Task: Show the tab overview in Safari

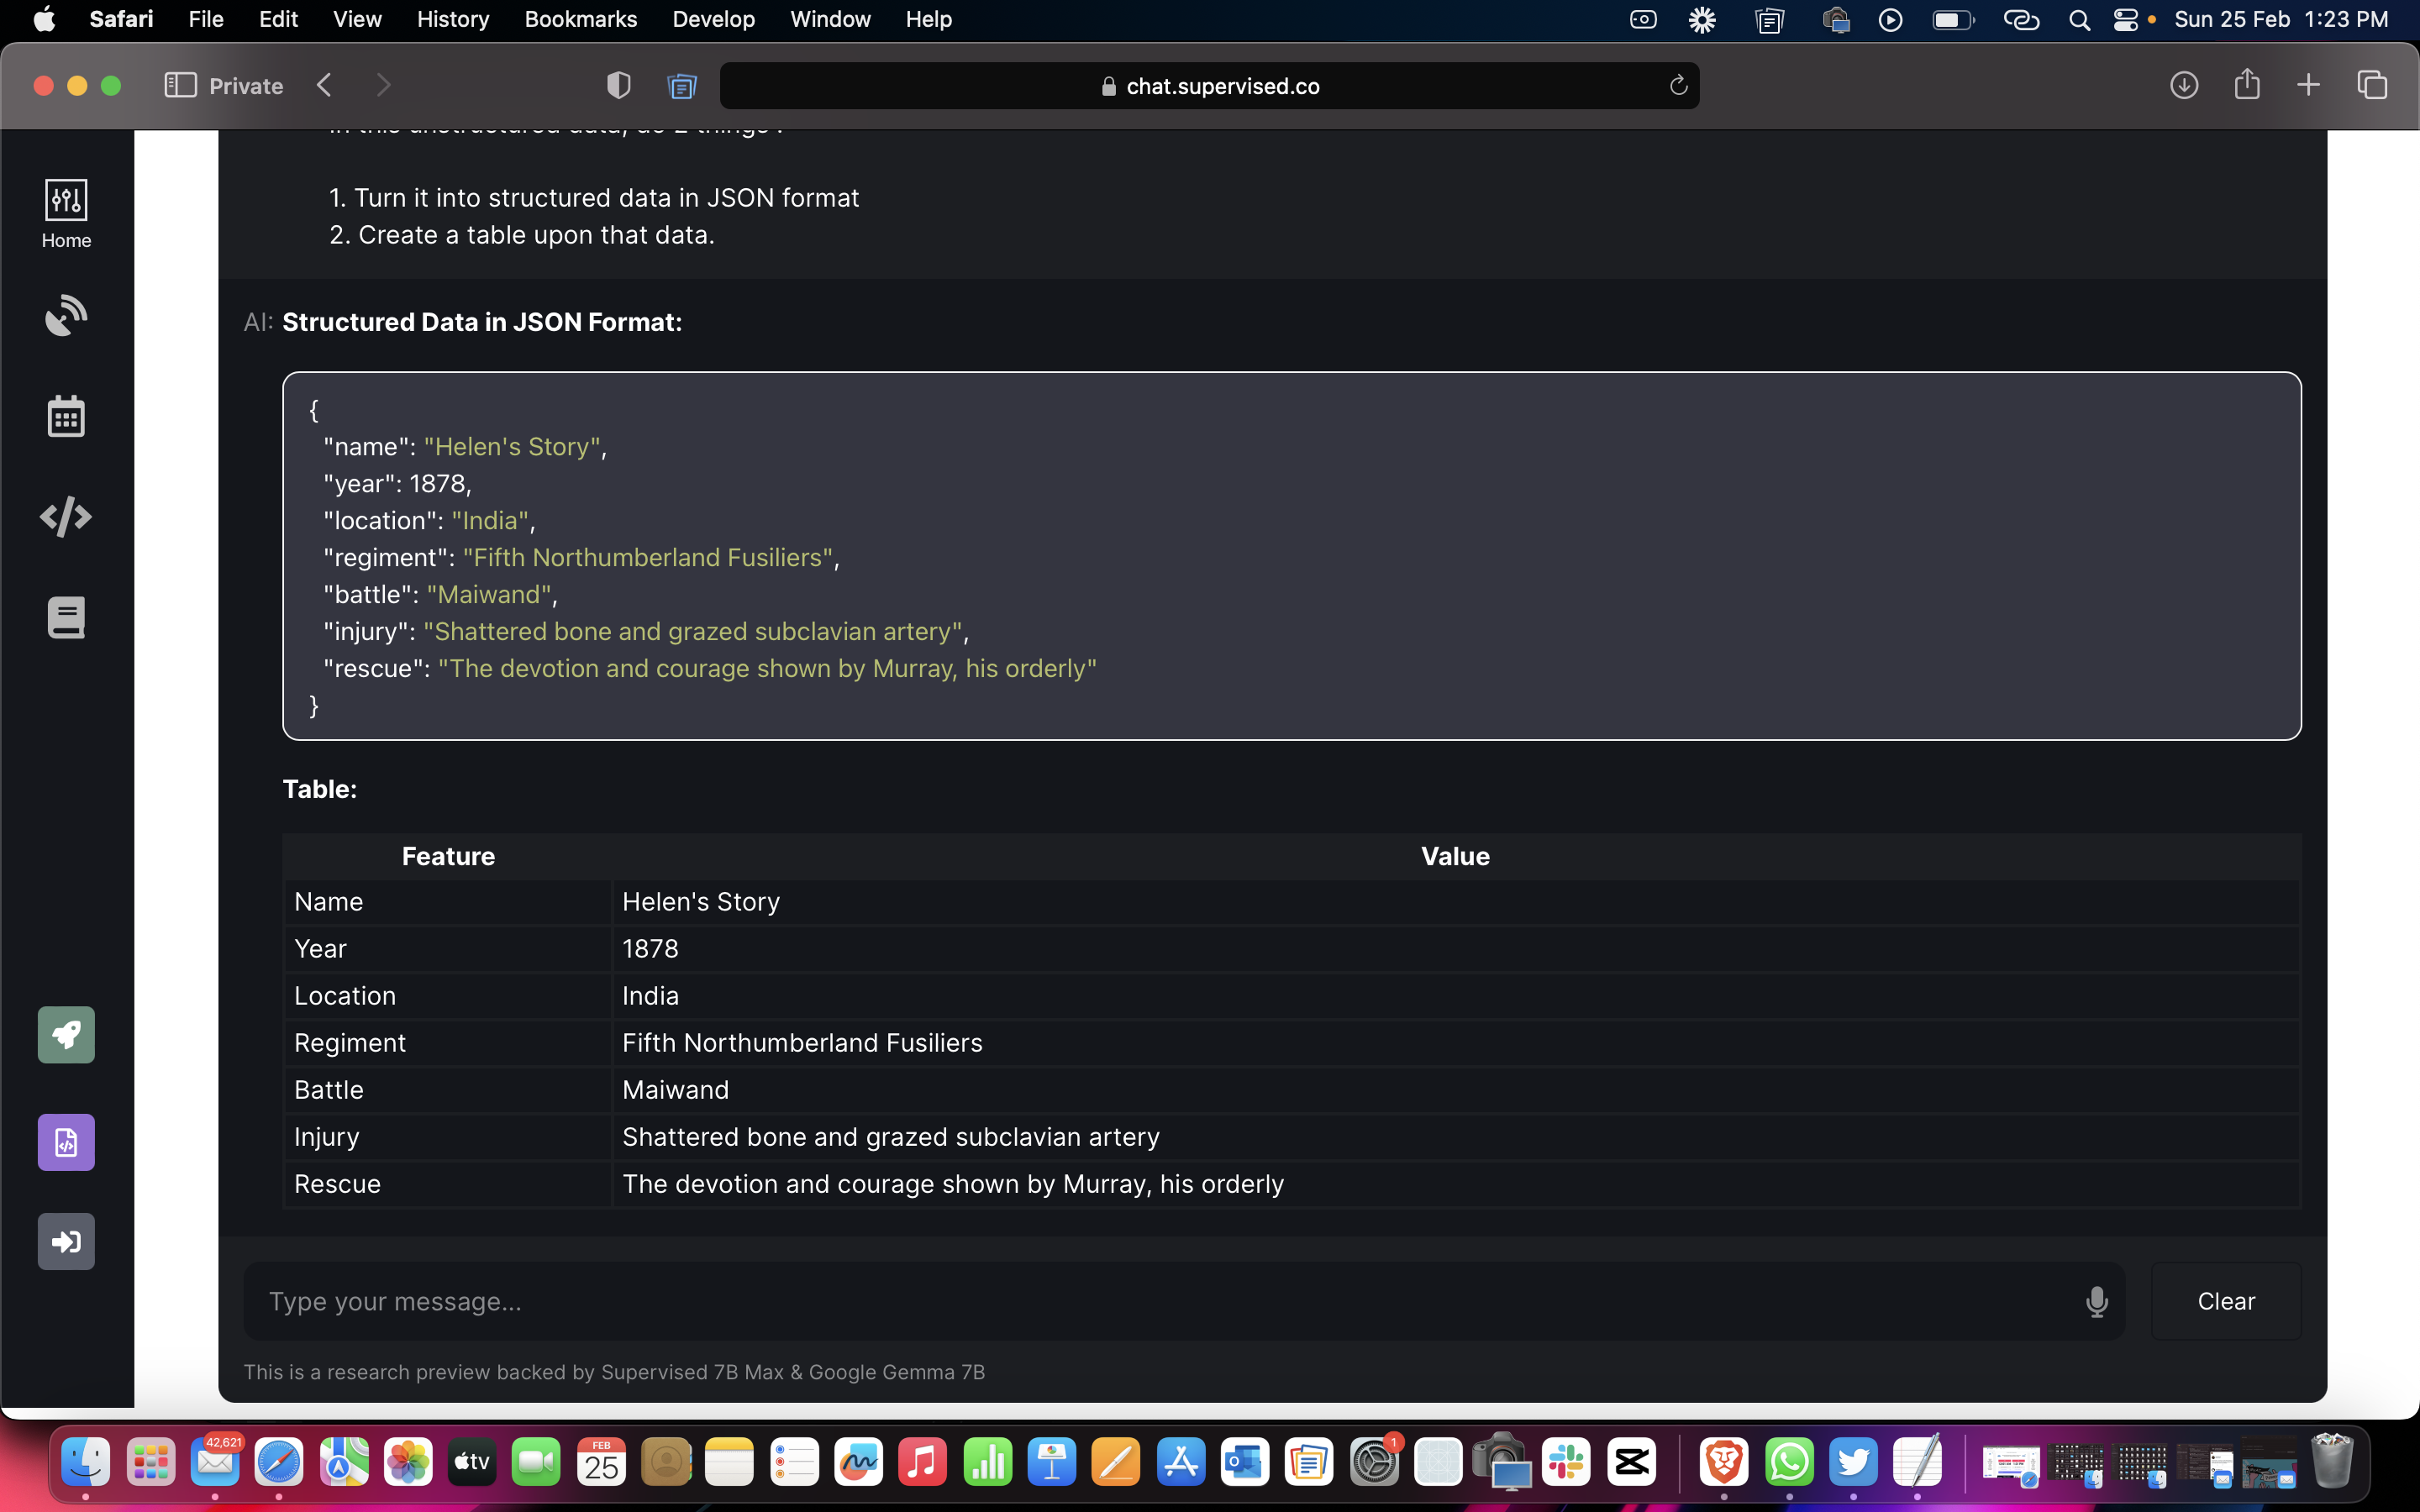Action: pyautogui.click(x=2372, y=86)
